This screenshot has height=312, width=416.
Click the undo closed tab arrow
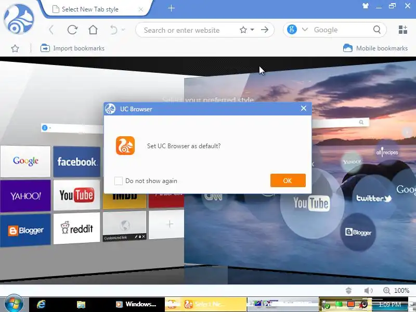(x=113, y=30)
